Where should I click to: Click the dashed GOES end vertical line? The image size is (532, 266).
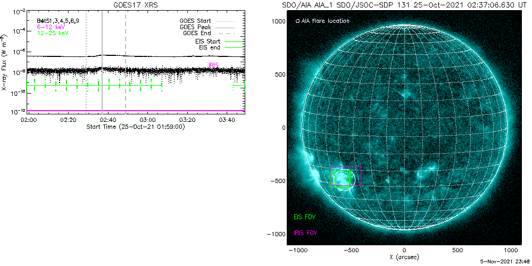click(x=126, y=62)
